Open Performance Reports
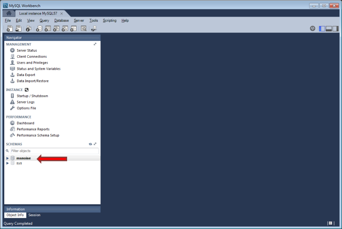This screenshot has height=229, width=342. tap(33, 129)
